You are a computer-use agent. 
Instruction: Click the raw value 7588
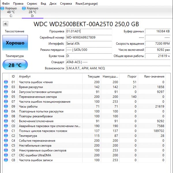tap(161, 126)
